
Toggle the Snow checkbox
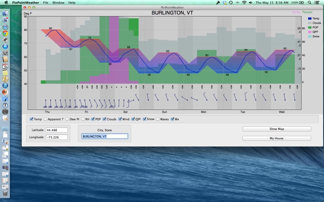[x=145, y=119]
